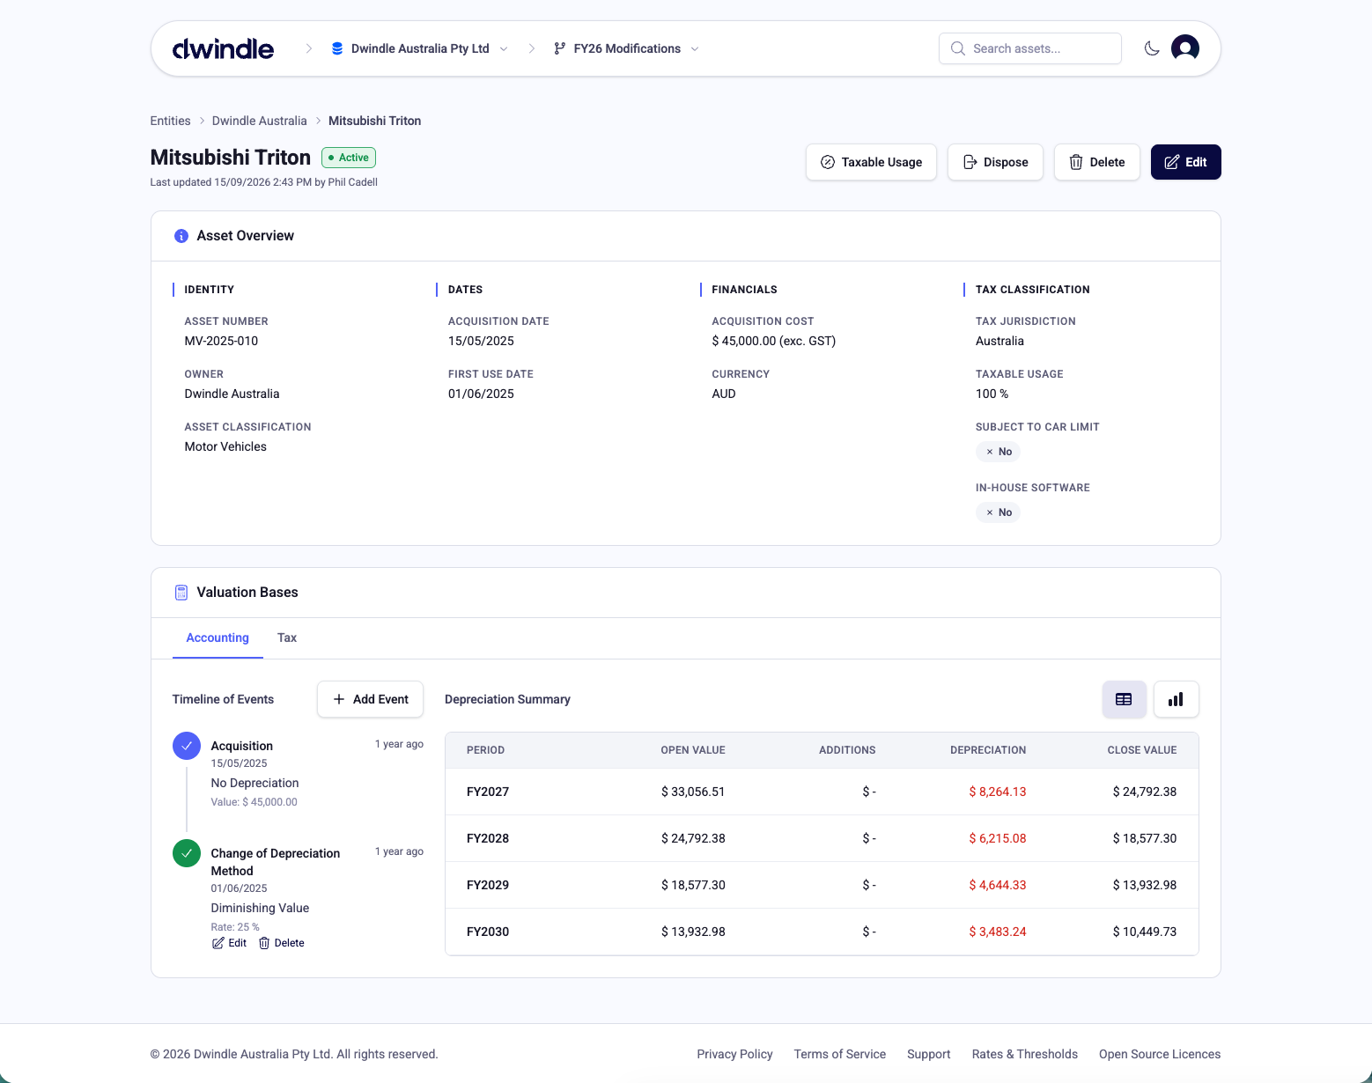Image resolution: width=1372 pixels, height=1083 pixels.
Task: Click the Delete asset button
Action: (1097, 162)
